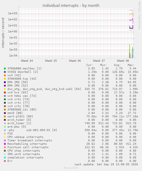Click the Cur: column header

tap(90, 65)
